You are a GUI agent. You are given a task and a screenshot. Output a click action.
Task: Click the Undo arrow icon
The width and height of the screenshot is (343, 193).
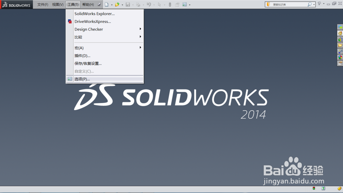coord(149,4)
